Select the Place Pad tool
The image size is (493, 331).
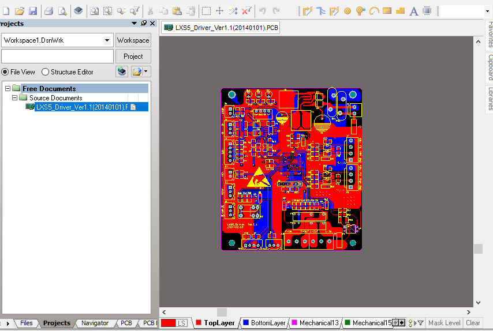click(348, 11)
